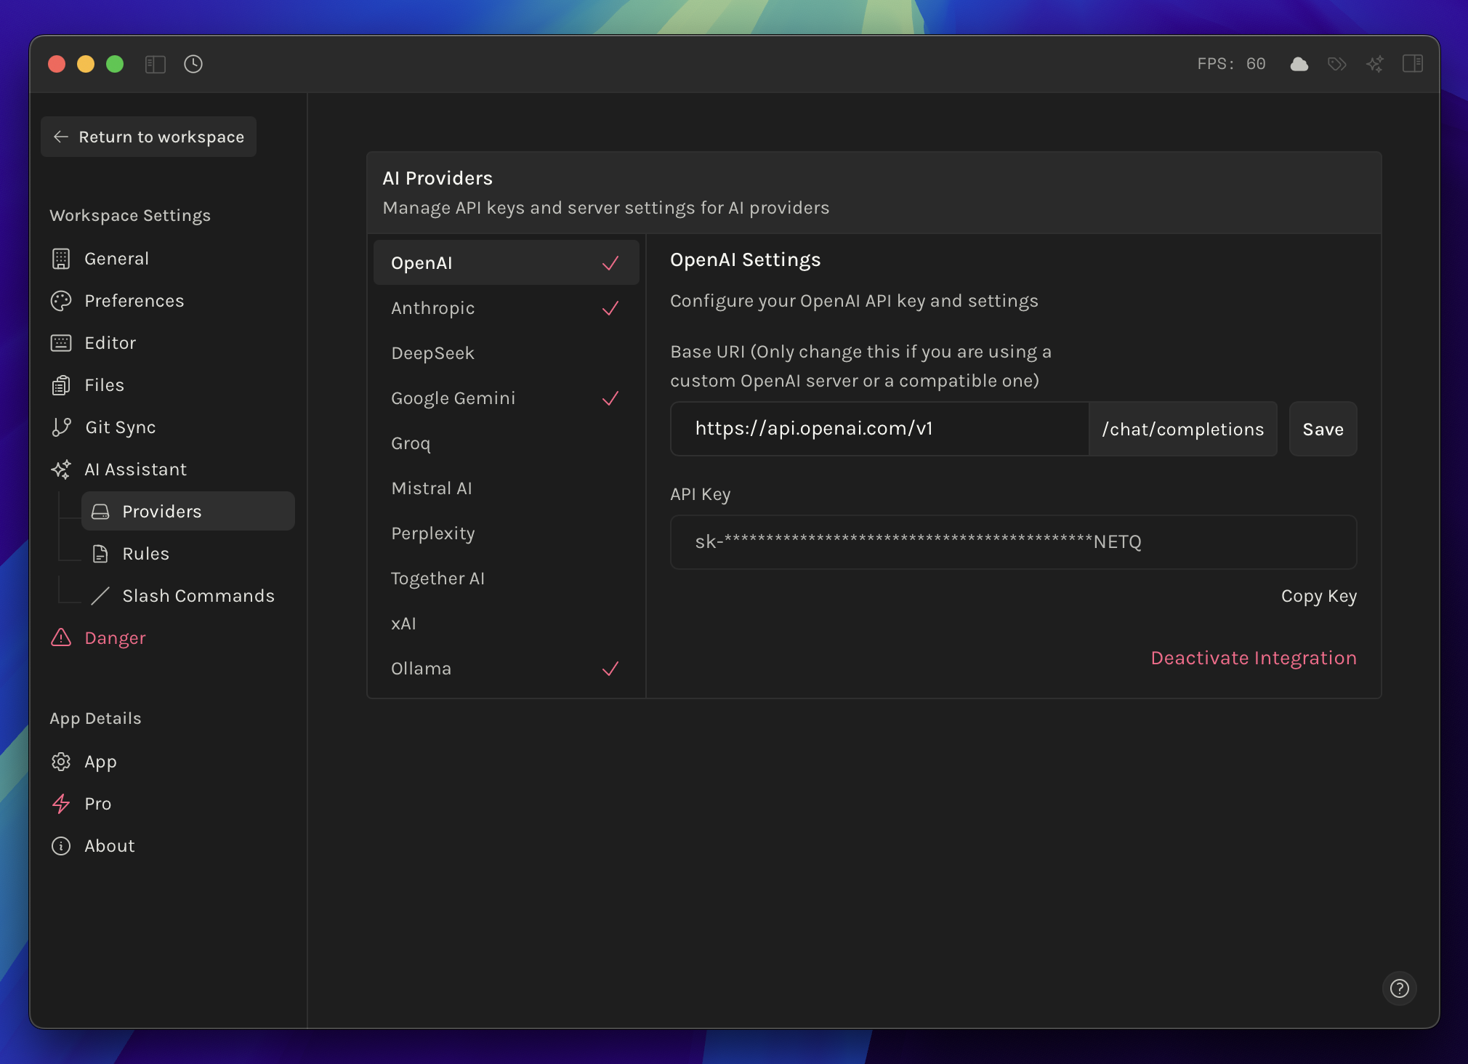Click the Slash Commands slash icon
This screenshot has width=1468, height=1064.
coord(100,596)
